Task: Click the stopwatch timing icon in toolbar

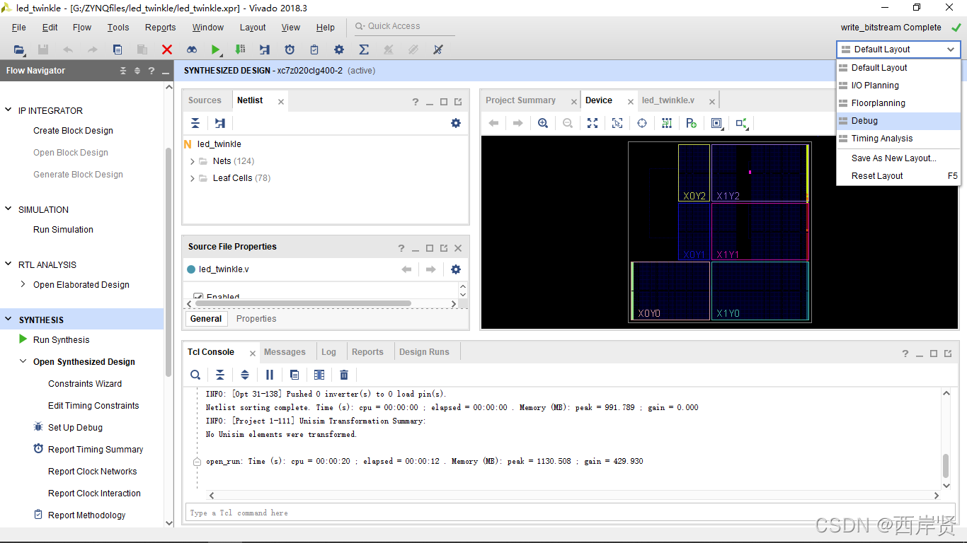Action: point(290,49)
